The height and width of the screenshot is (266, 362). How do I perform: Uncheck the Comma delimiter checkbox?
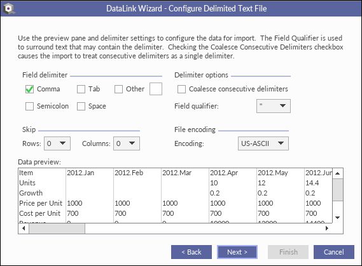point(29,89)
